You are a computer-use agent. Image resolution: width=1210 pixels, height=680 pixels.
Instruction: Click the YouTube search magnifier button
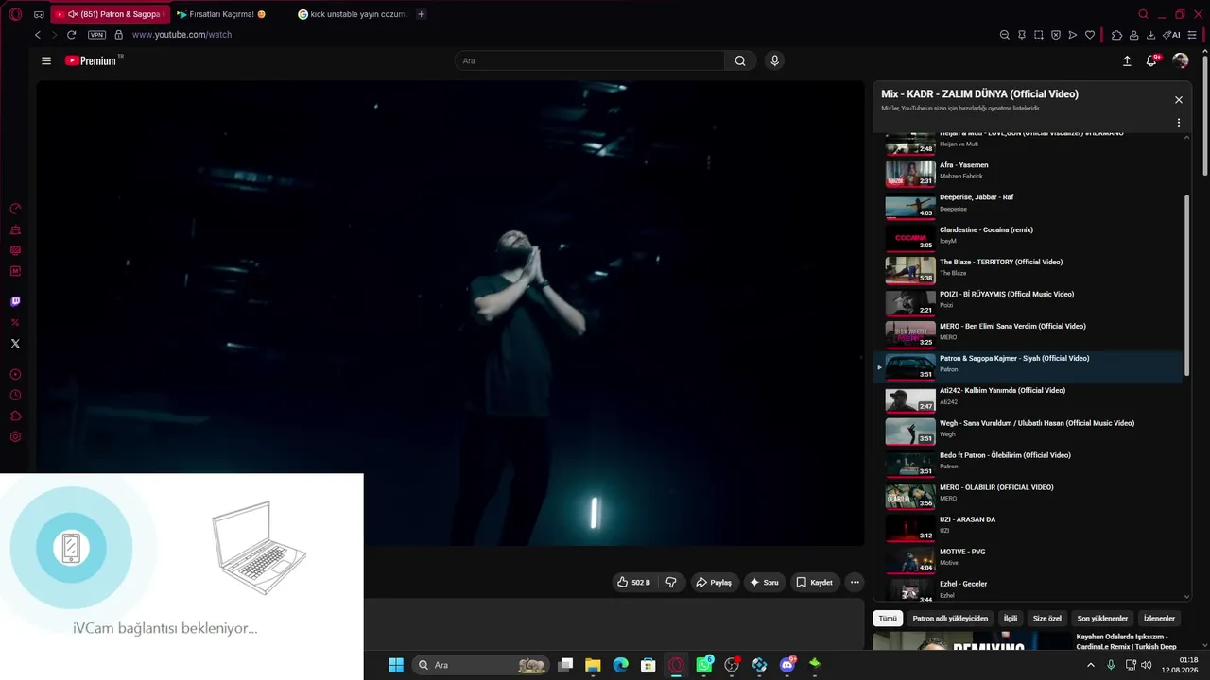point(740,60)
